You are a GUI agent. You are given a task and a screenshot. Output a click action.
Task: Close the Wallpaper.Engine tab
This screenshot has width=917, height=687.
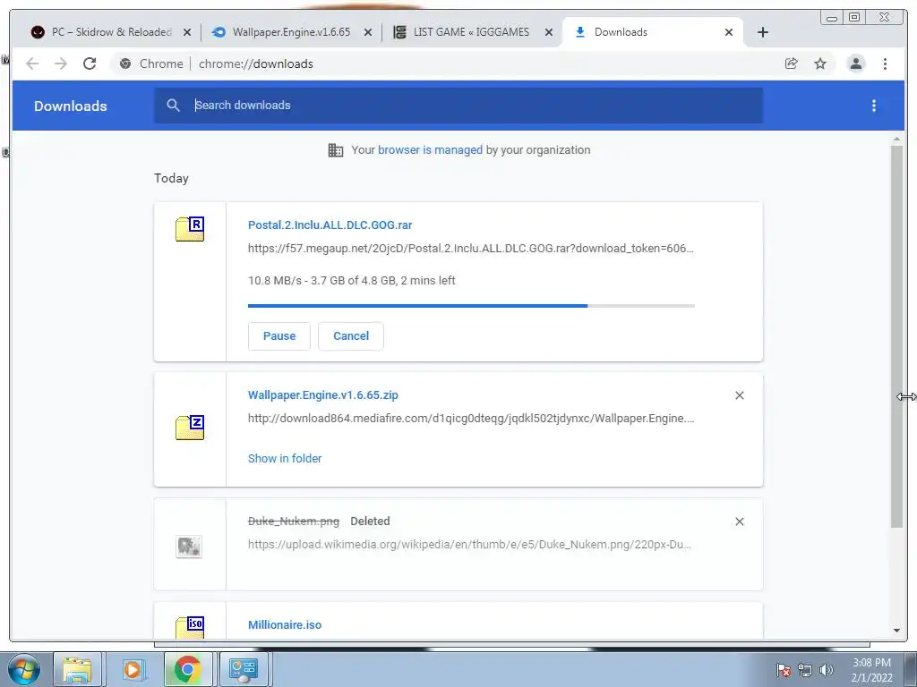368,32
